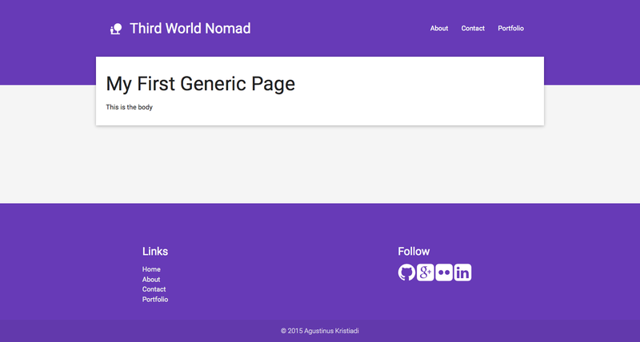Visit the Flickr social icon
The width and height of the screenshot is (640, 342).
[444, 272]
